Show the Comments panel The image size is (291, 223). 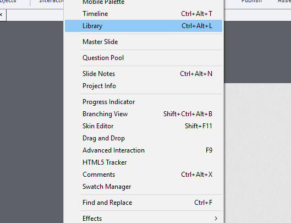[144, 175]
